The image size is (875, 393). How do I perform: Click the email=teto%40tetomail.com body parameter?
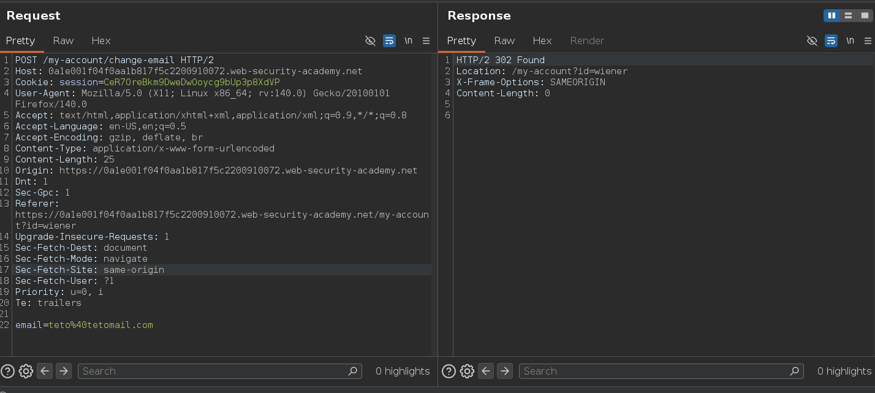84,325
